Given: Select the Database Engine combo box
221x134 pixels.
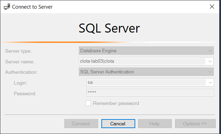Looking at the screenshot, I should pos(146,51).
